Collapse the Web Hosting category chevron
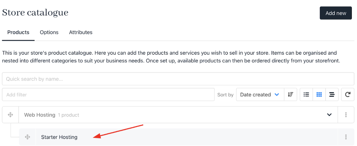This screenshot has width=357, height=146. pos(329,115)
